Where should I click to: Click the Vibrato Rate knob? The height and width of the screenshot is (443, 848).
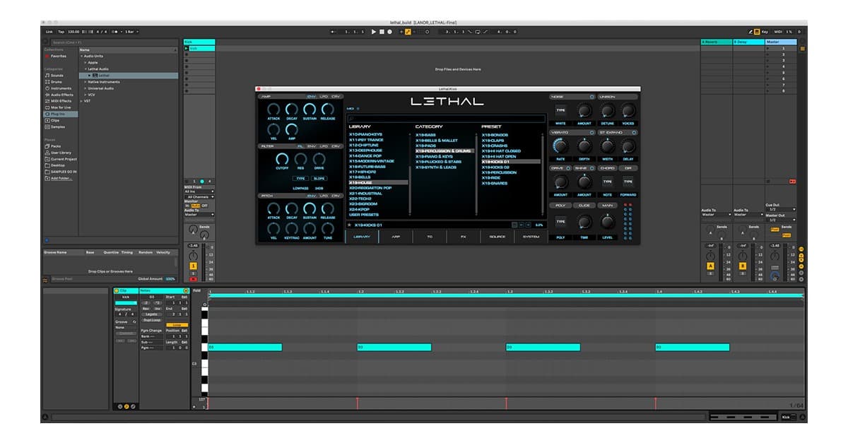(x=560, y=146)
